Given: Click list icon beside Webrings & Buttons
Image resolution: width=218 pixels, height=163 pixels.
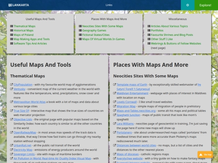Looking at the screenshot, I should [x=149, y=43].
